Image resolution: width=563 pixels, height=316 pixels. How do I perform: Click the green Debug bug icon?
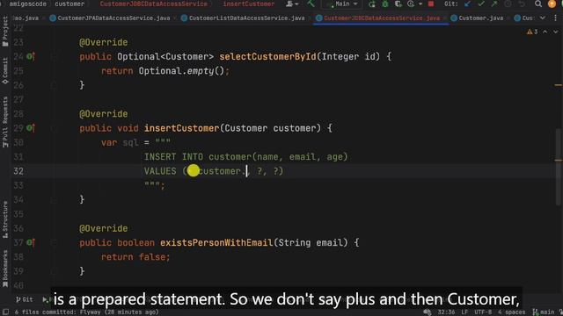click(385, 4)
